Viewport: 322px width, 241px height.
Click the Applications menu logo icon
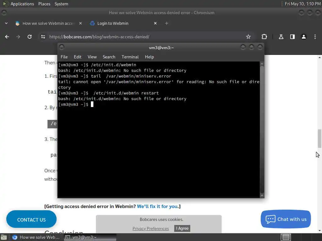[6, 4]
